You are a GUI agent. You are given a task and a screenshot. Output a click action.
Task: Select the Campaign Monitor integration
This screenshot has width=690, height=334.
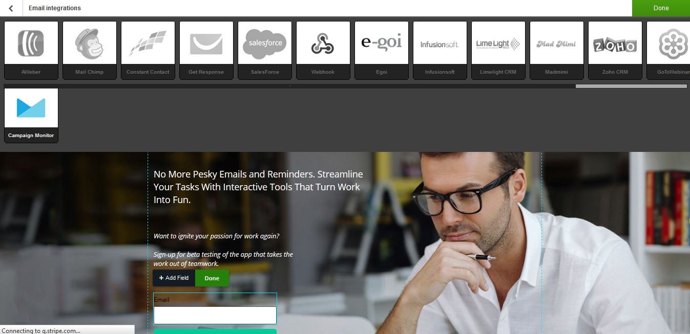31,115
